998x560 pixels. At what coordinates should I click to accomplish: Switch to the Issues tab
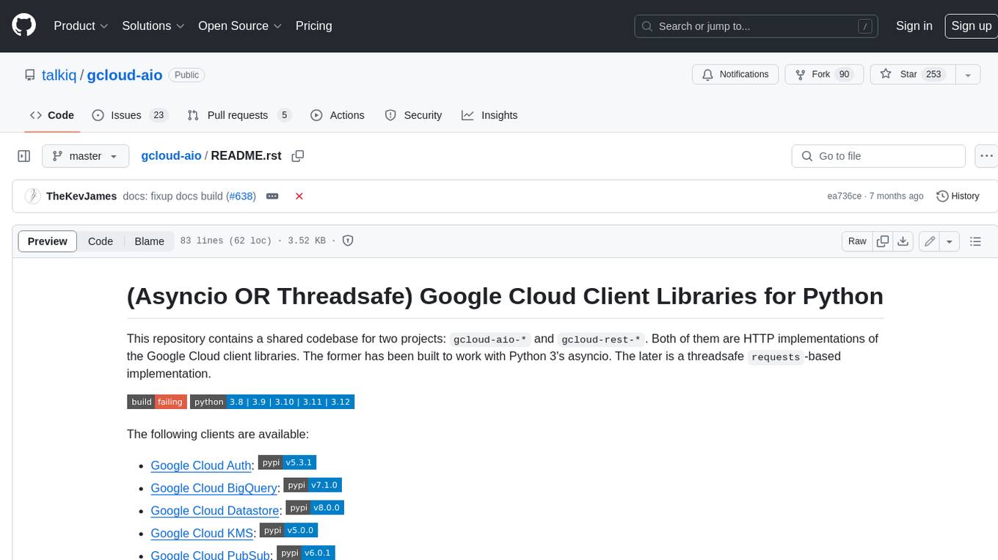tap(130, 115)
